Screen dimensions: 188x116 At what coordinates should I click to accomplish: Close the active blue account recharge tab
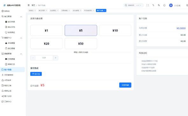pyautogui.click(x=105, y=11)
